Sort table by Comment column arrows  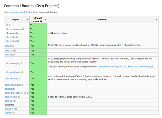157,19
